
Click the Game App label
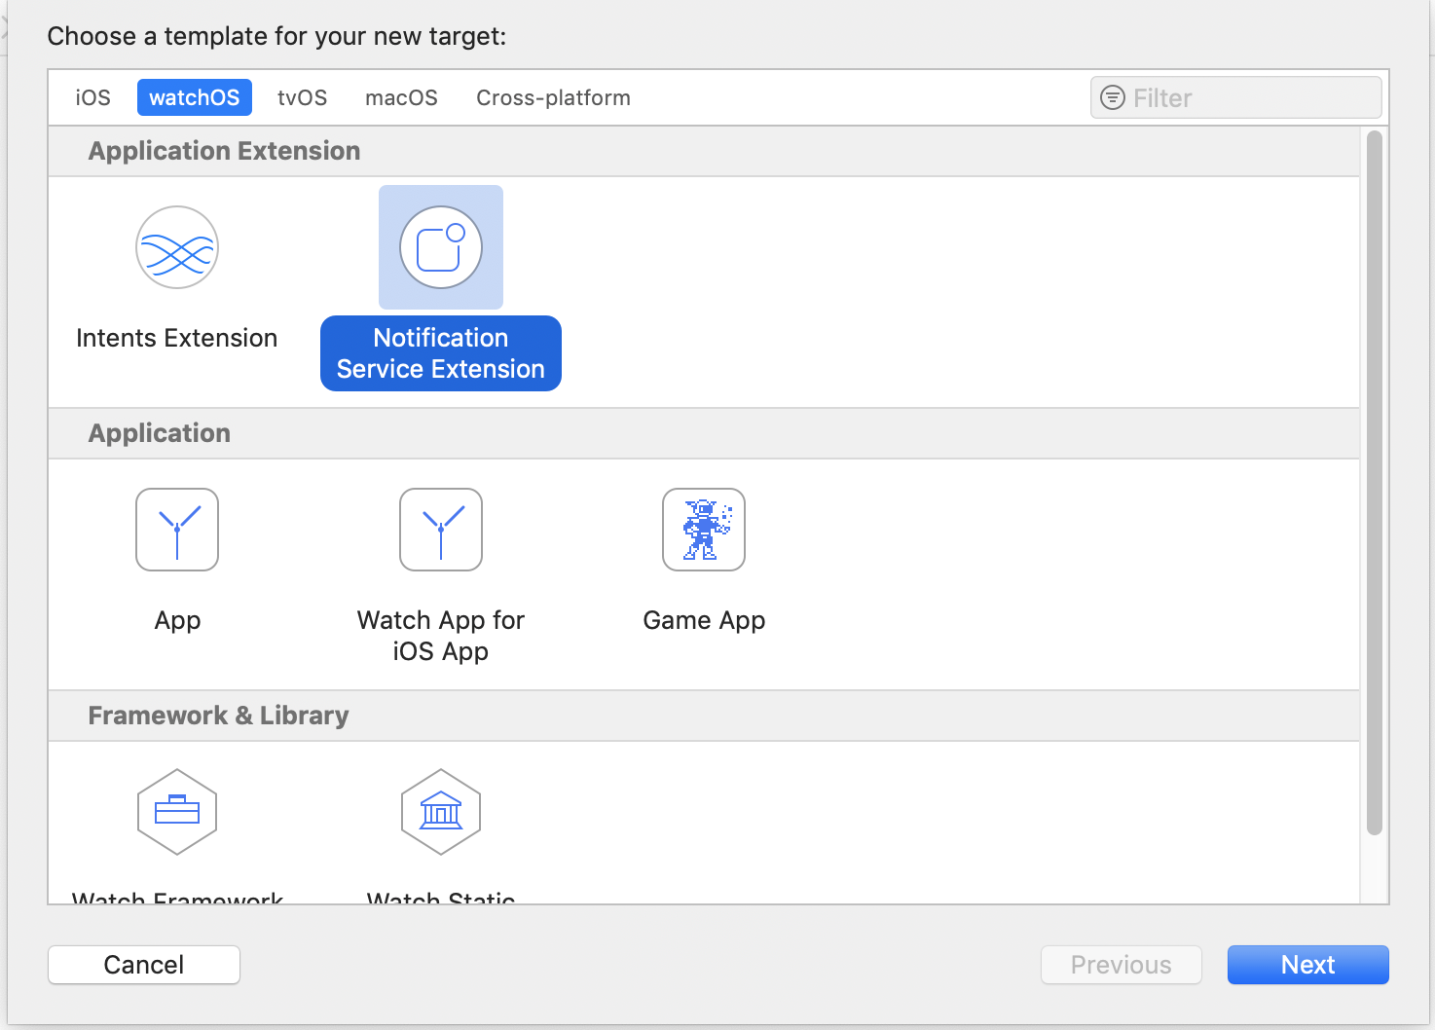(x=704, y=621)
